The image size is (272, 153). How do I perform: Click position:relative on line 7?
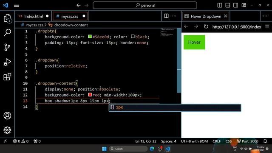pos(65,66)
